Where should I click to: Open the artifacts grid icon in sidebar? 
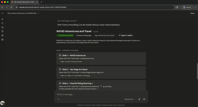(2, 35)
